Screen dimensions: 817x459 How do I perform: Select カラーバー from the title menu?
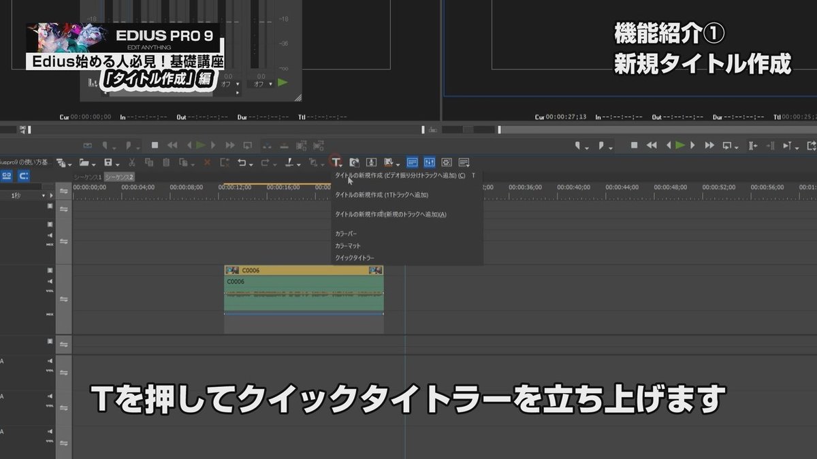click(347, 233)
